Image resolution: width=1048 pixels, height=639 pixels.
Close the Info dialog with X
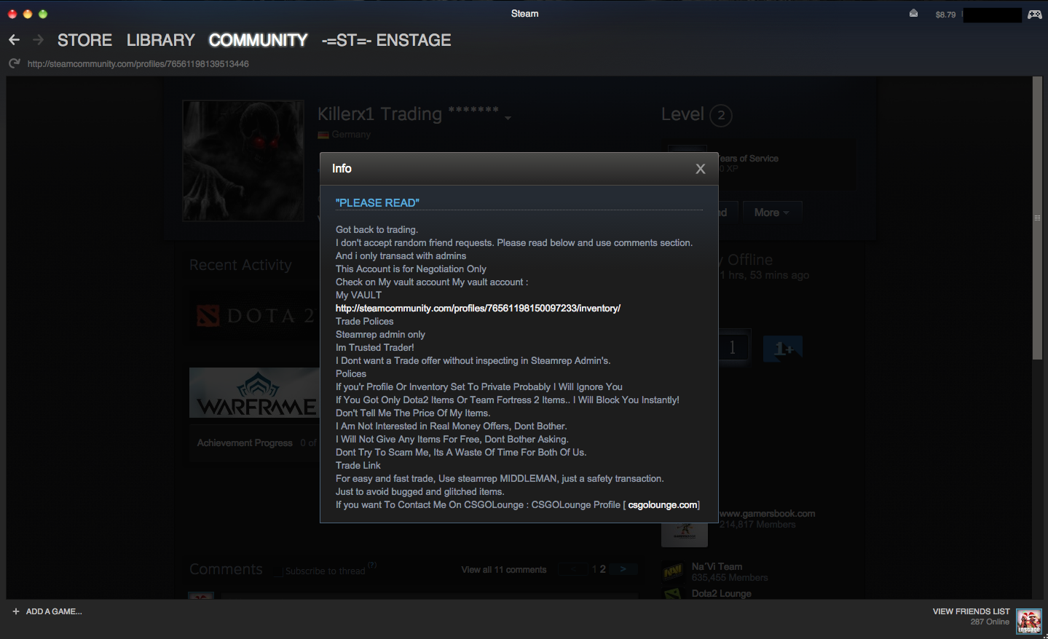point(700,169)
